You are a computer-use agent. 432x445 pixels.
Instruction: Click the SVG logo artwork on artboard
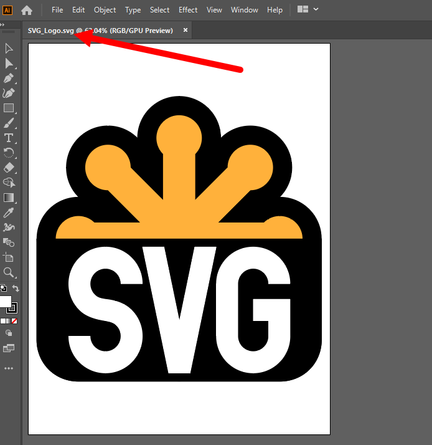tap(179, 239)
